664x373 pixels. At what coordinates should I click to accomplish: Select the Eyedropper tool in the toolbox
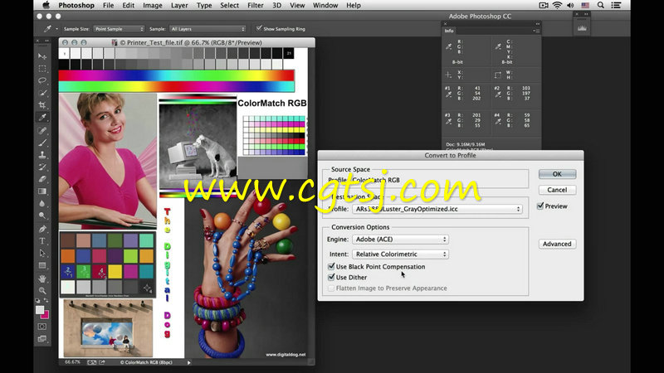click(42, 117)
